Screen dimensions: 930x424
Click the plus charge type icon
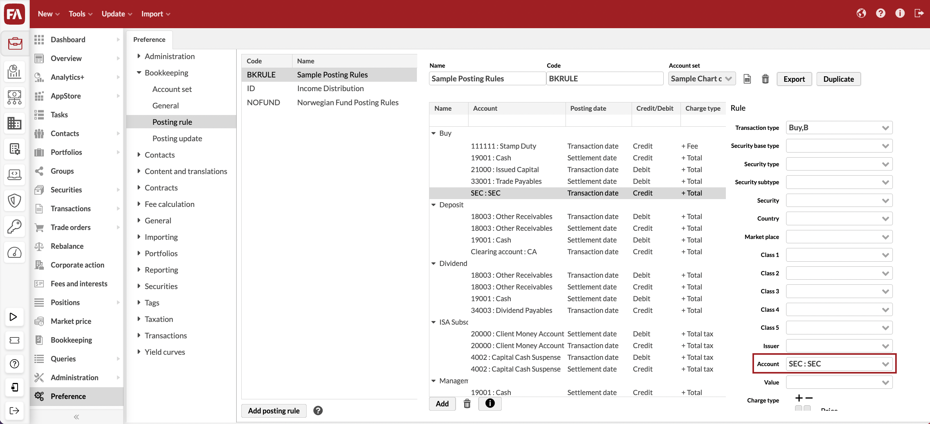(799, 398)
